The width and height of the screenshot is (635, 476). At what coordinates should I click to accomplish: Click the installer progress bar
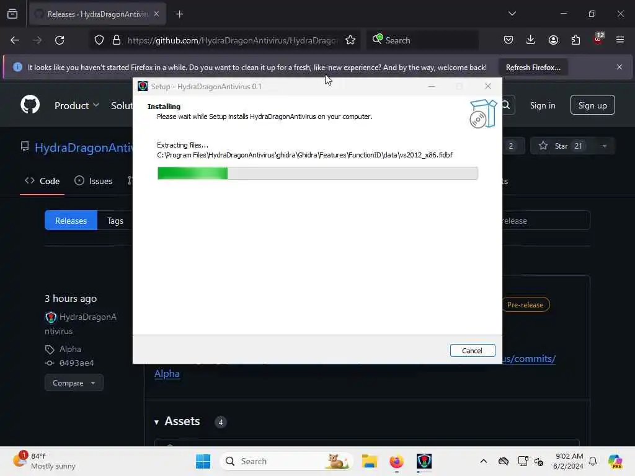point(317,174)
